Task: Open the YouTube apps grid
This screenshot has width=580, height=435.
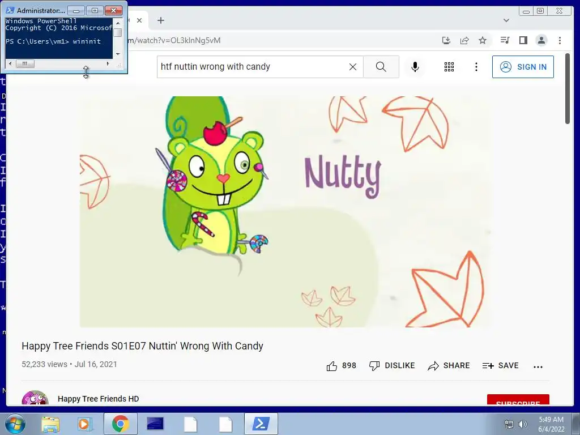Action: (449, 67)
